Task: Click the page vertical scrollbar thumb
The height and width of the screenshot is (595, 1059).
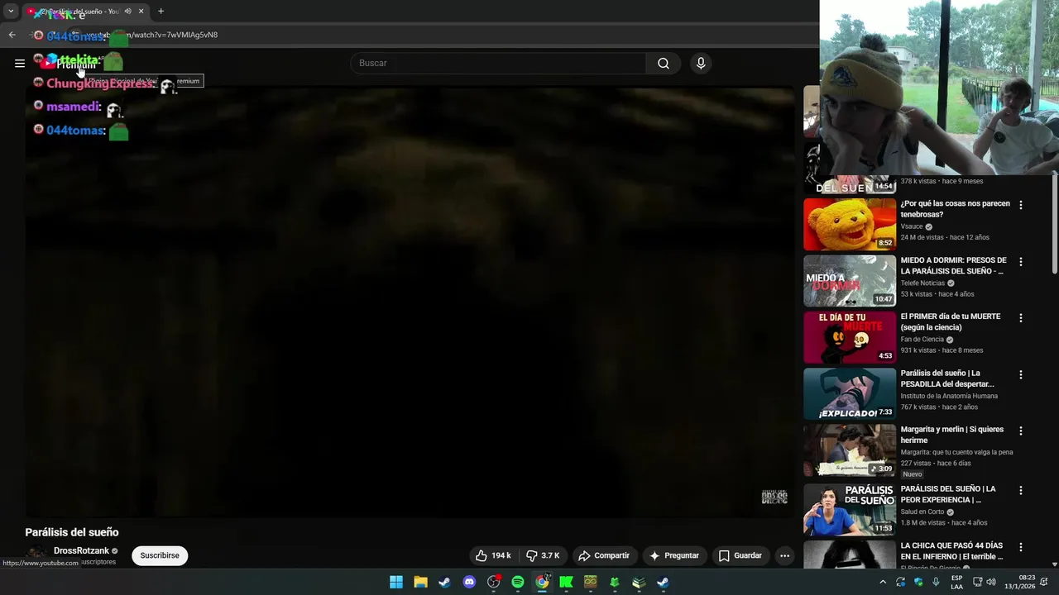Action: 1055,225
